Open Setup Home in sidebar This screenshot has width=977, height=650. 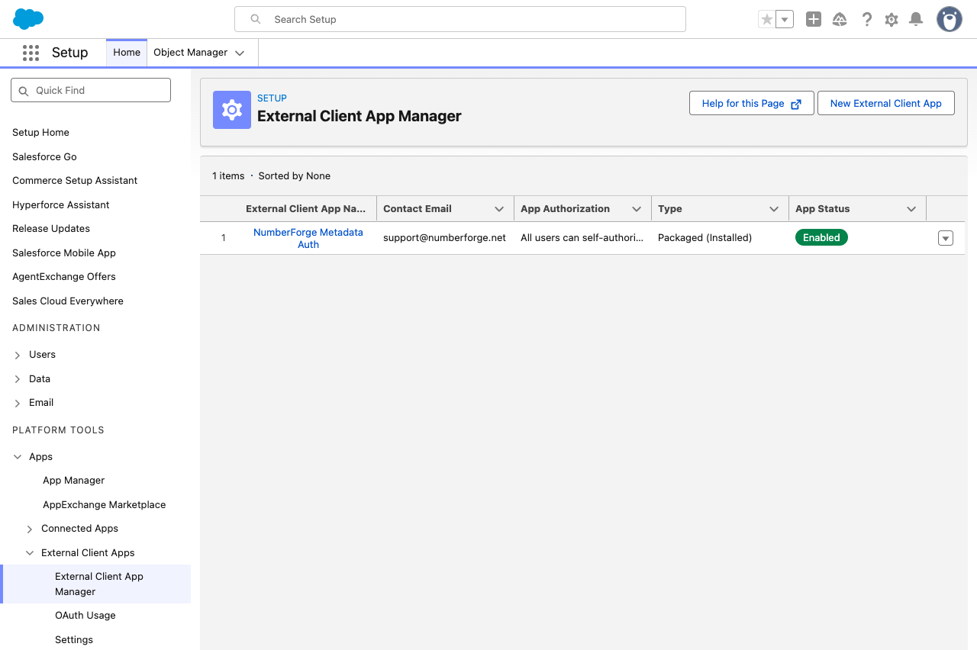point(40,132)
